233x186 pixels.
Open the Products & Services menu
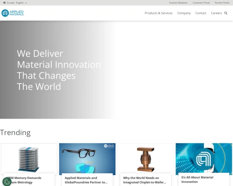(158, 13)
